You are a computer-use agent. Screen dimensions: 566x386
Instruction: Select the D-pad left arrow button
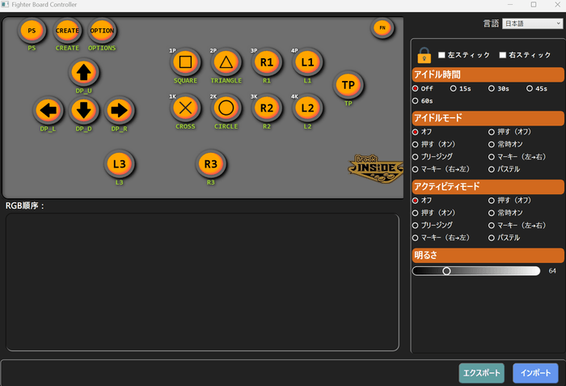pyautogui.click(x=48, y=111)
